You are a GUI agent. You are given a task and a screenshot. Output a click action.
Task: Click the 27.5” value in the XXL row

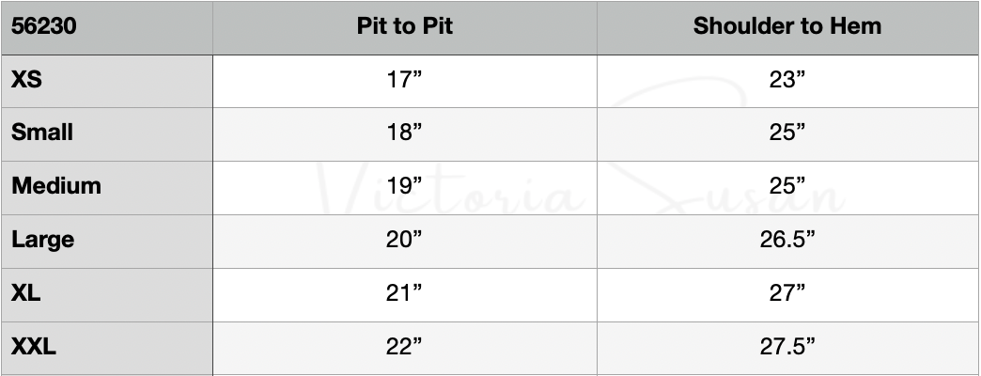pyautogui.click(x=787, y=348)
